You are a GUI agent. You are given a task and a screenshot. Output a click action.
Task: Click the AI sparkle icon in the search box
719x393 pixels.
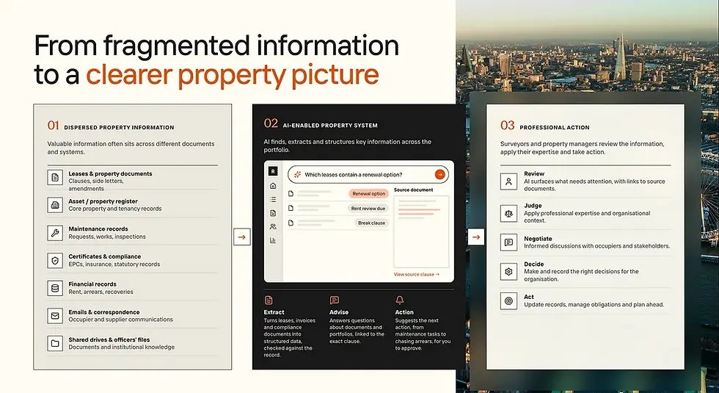[297, 175]
